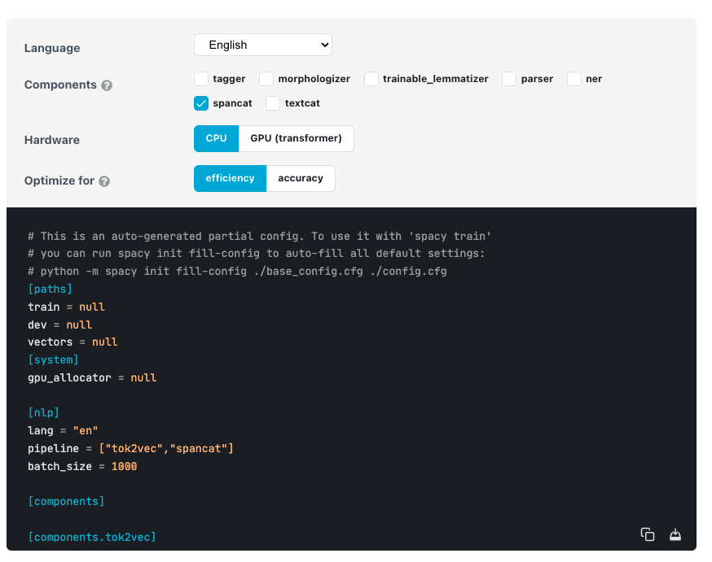Click the 'auto-generated partial config' comment line

tap(259, 236)
